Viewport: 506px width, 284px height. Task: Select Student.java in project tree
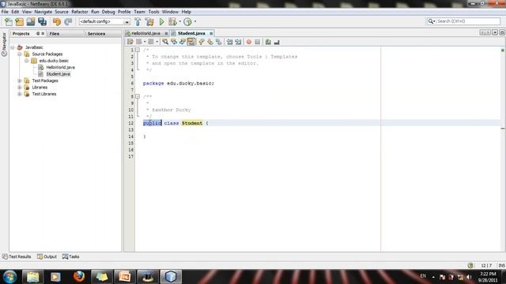click(x=58, y=74)
